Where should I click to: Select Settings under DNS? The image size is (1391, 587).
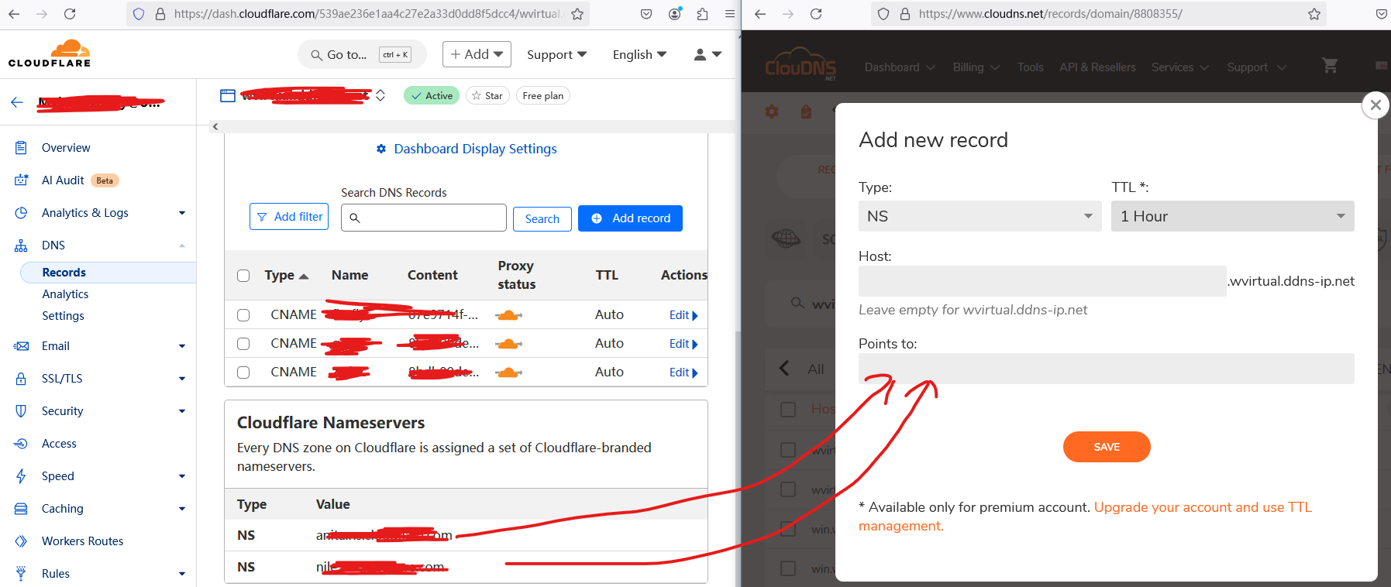pyautogui.click(x=63, y=316)
